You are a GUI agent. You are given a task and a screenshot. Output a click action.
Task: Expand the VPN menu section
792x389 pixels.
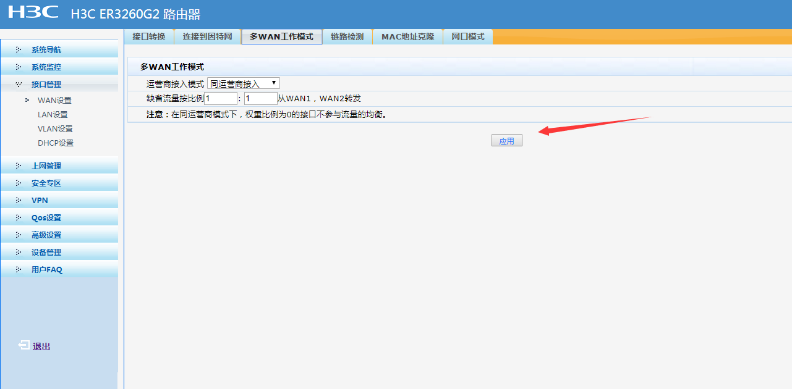(x=59, y=201)
